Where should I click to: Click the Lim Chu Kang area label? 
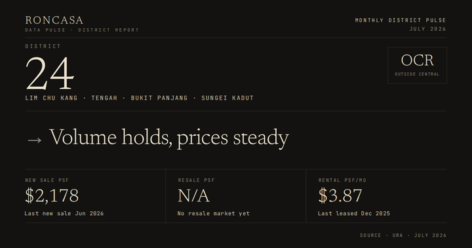point(51,98)
